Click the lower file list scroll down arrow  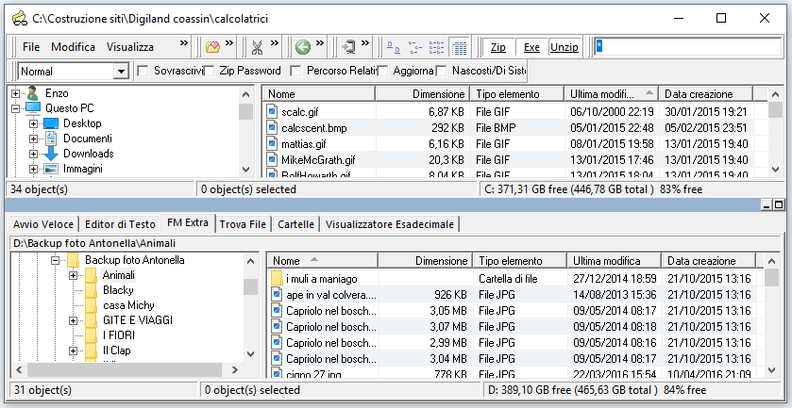[x=771, y=370]
